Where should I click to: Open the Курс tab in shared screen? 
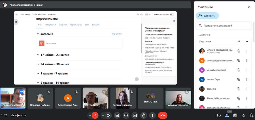pyautogui.click(x=40, y=25)
